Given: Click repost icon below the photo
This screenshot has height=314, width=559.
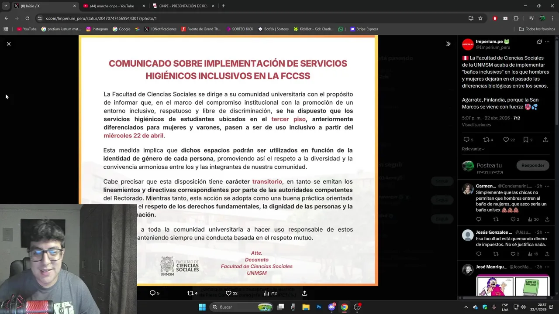Looking at the screenshot, I should (x=193, y=293).
